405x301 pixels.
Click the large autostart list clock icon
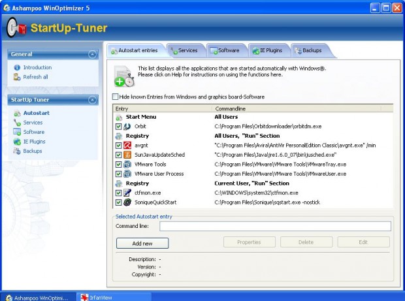tap(124, 76)
